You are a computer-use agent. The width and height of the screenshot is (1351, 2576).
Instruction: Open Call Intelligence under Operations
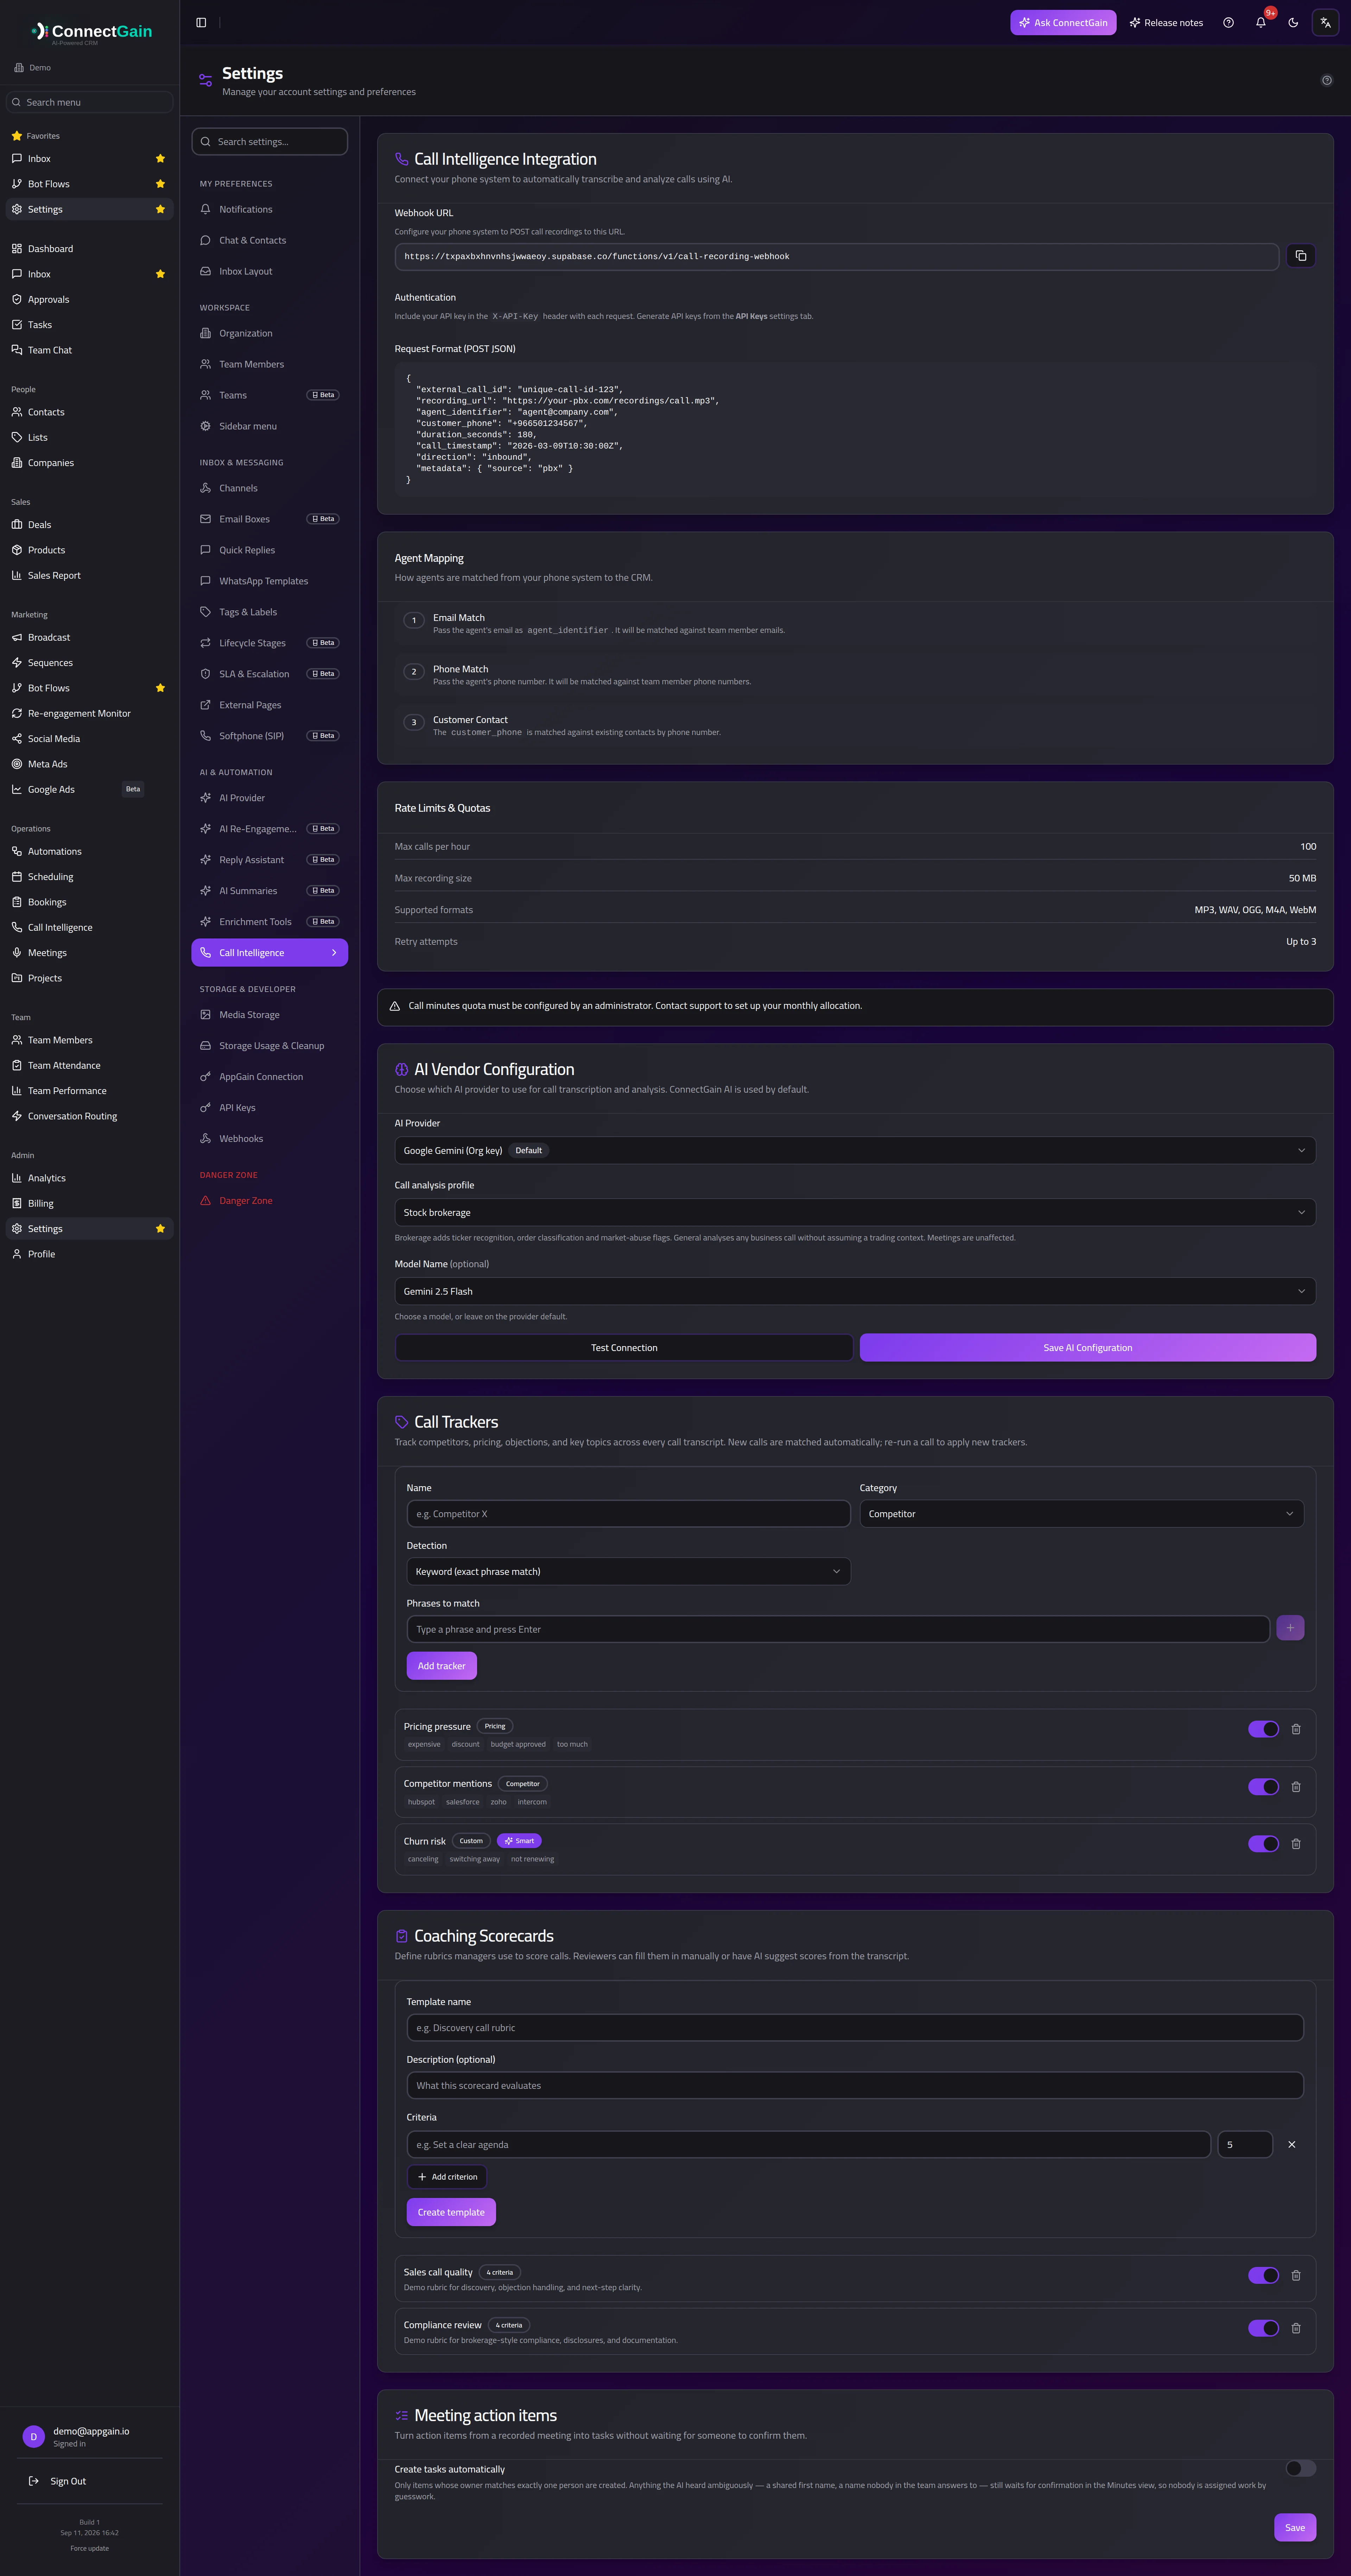pos(90,927)
